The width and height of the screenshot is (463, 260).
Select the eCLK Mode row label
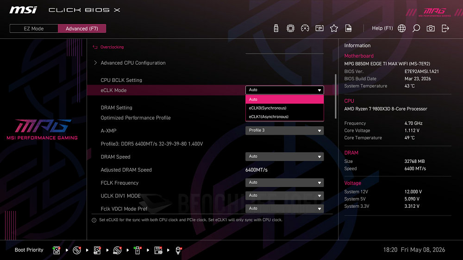tap(113, 90)
